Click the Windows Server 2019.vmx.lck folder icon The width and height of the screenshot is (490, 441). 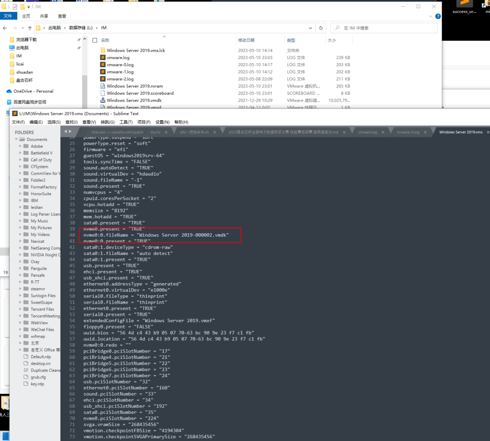pyautogui.click(x=103, y=50)
